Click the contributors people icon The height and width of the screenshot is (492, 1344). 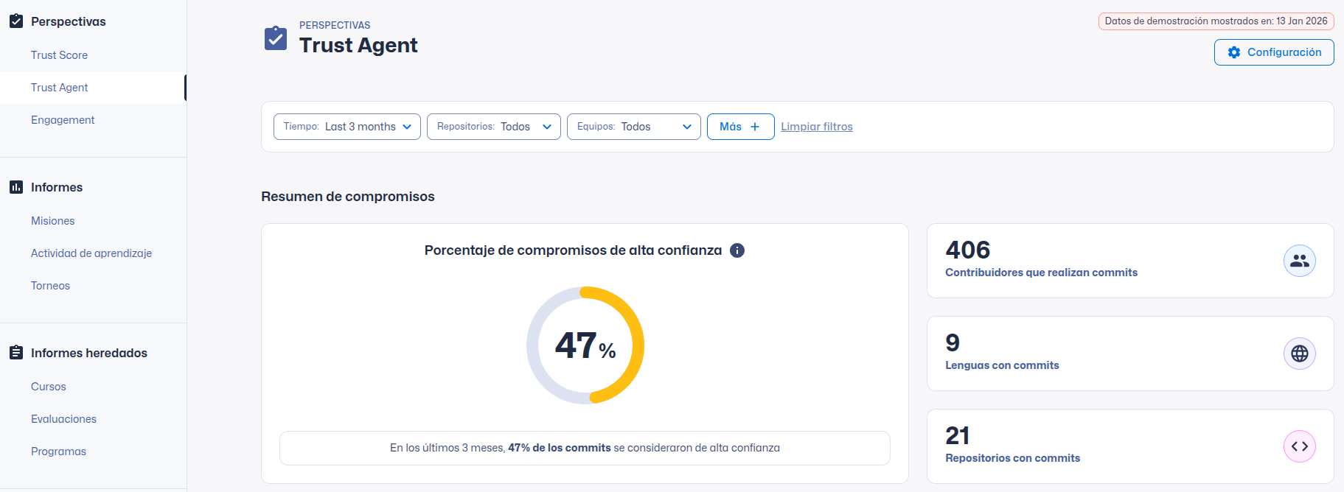pyautogui.click(x=1299, y=261)
